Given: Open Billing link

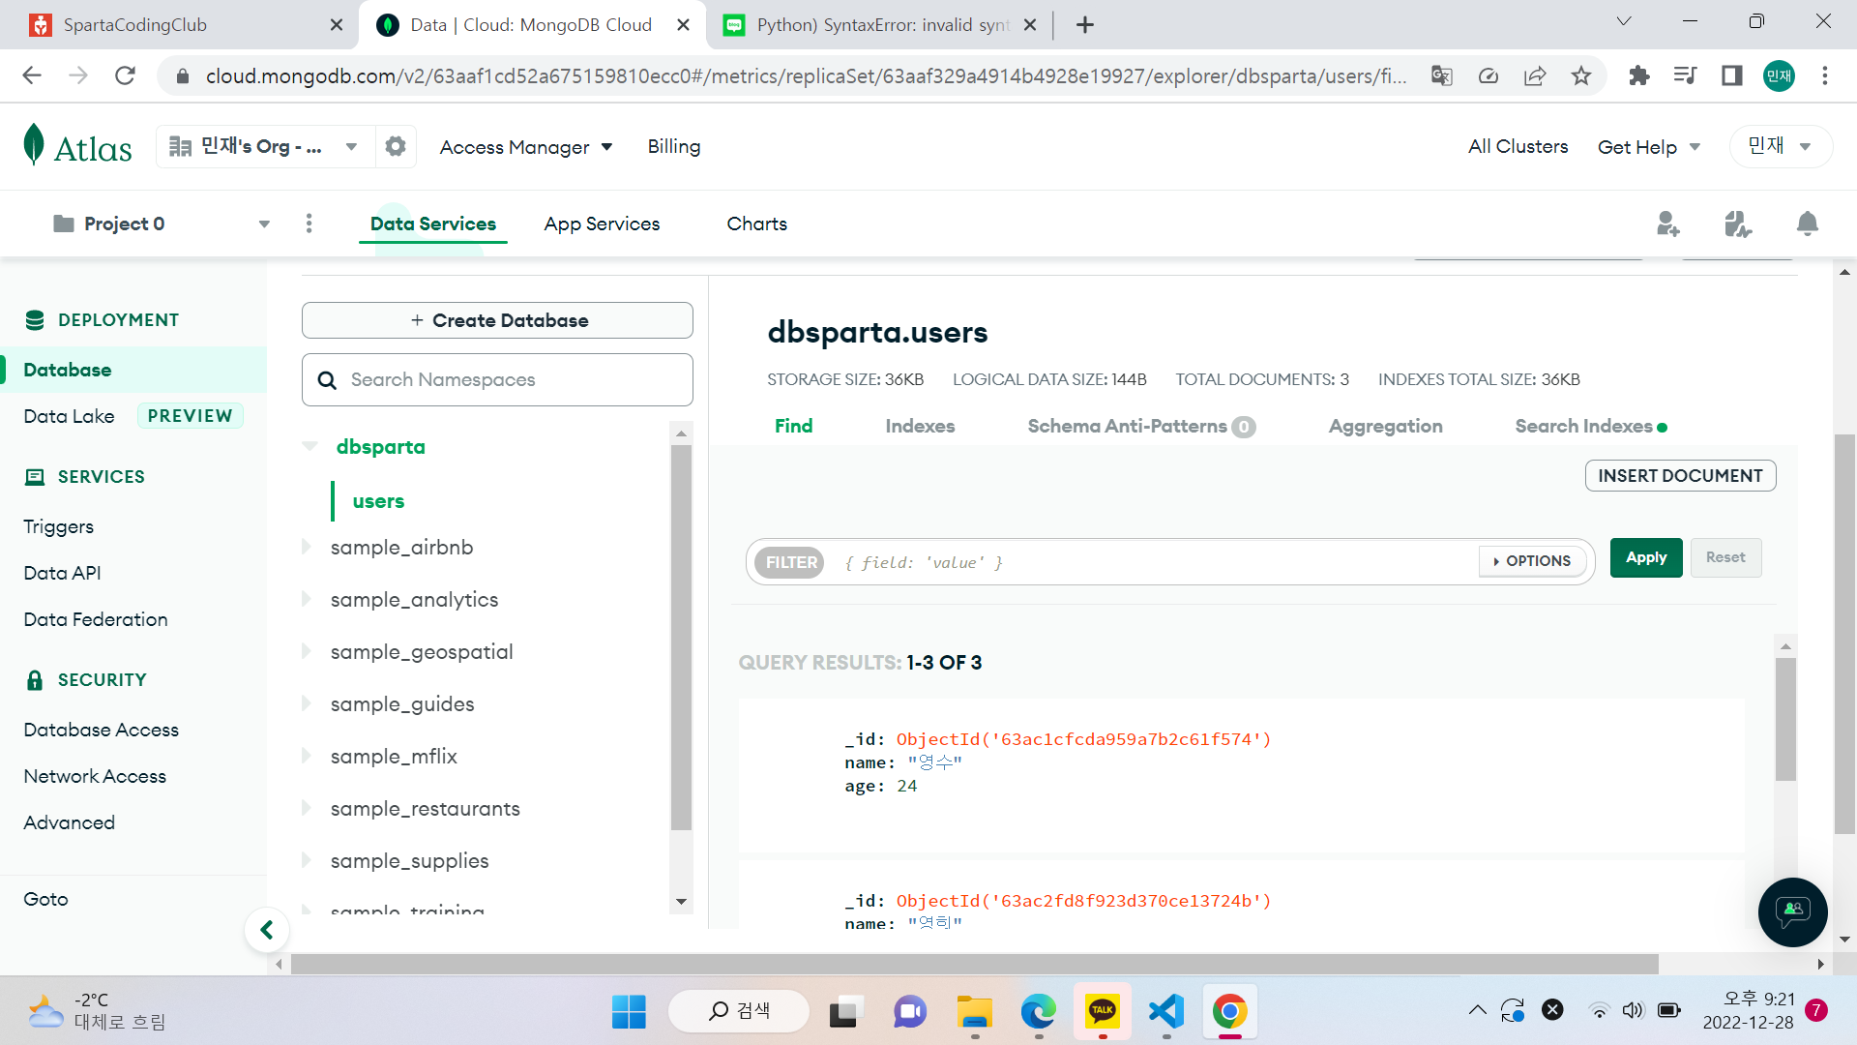Looking at the screenshot, I should tap(674, 146).
